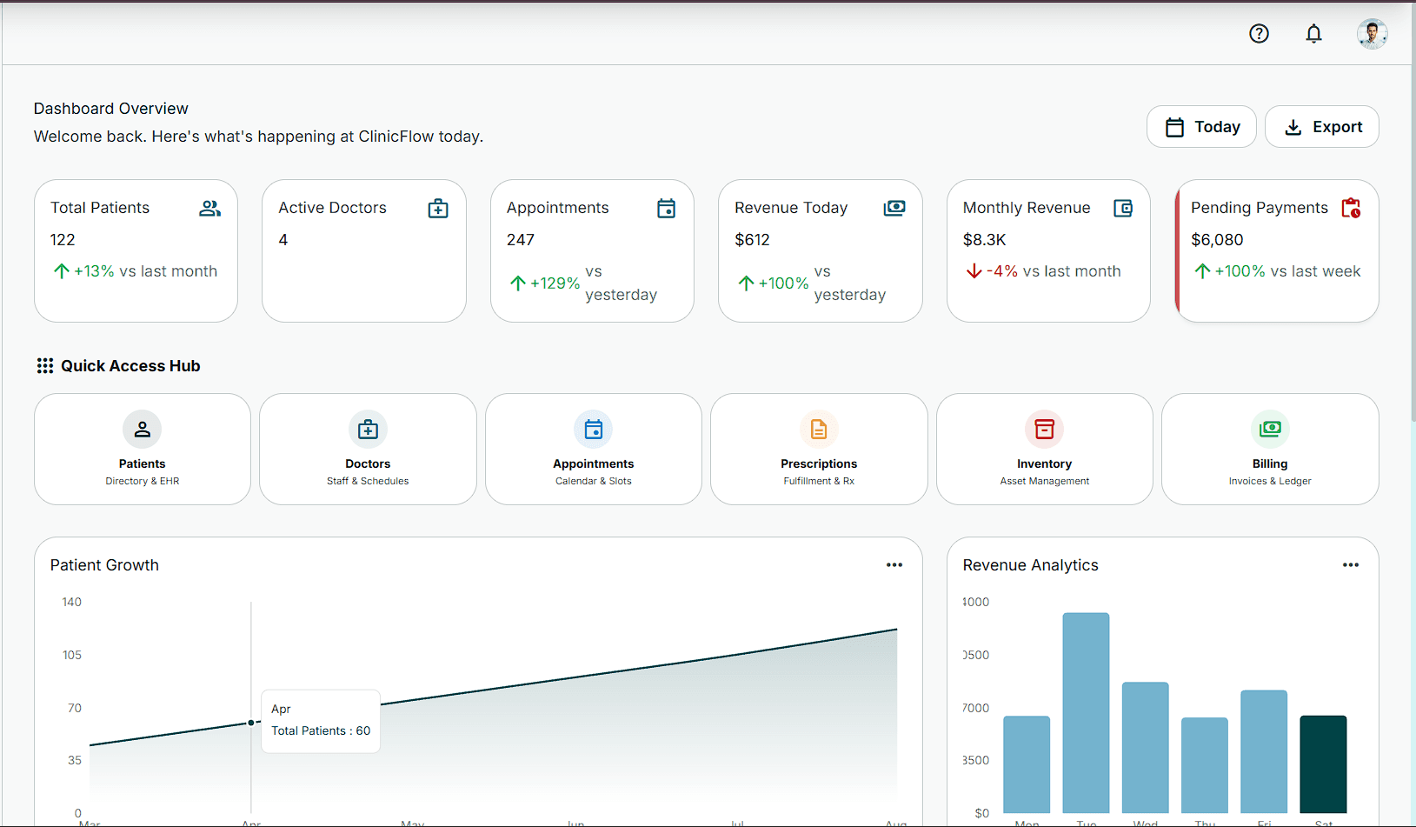
Task: Open the notifications bell
Action: [1313, 34]
